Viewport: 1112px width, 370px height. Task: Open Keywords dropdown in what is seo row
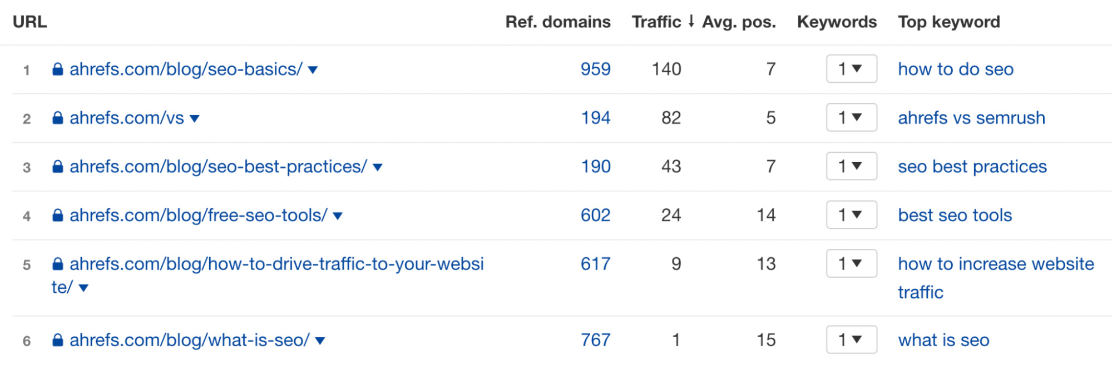click(851, 340)
